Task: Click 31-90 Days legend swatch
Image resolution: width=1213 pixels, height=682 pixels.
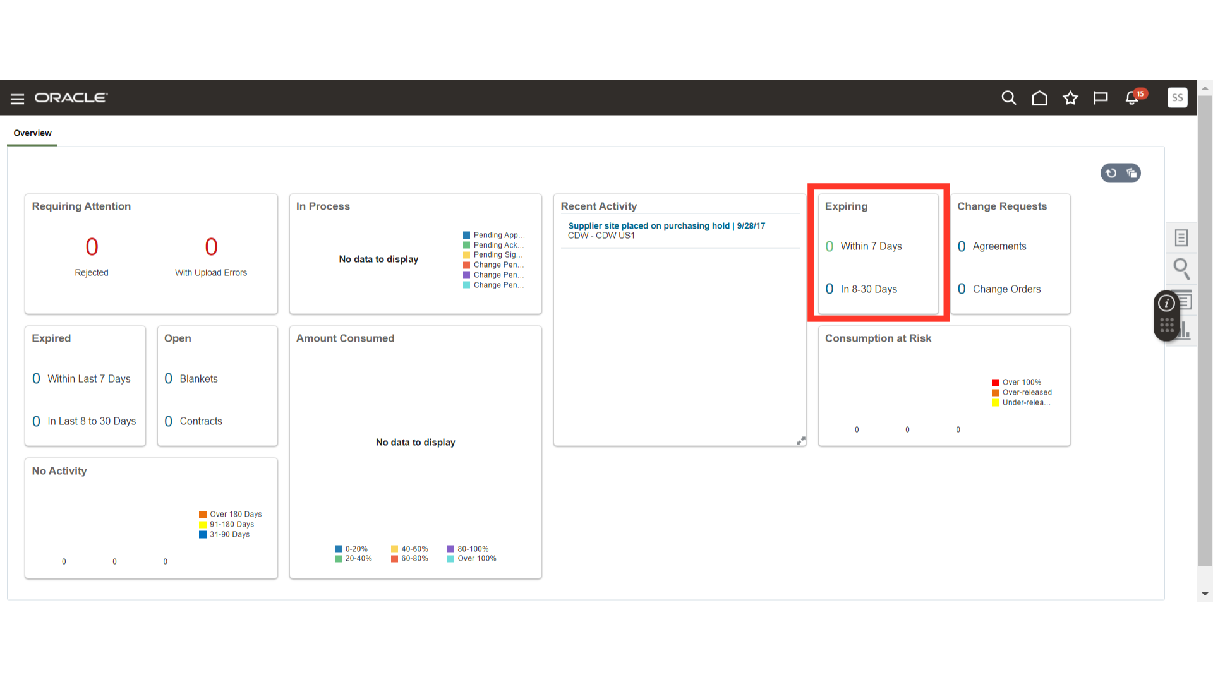Action: [203, 535]
